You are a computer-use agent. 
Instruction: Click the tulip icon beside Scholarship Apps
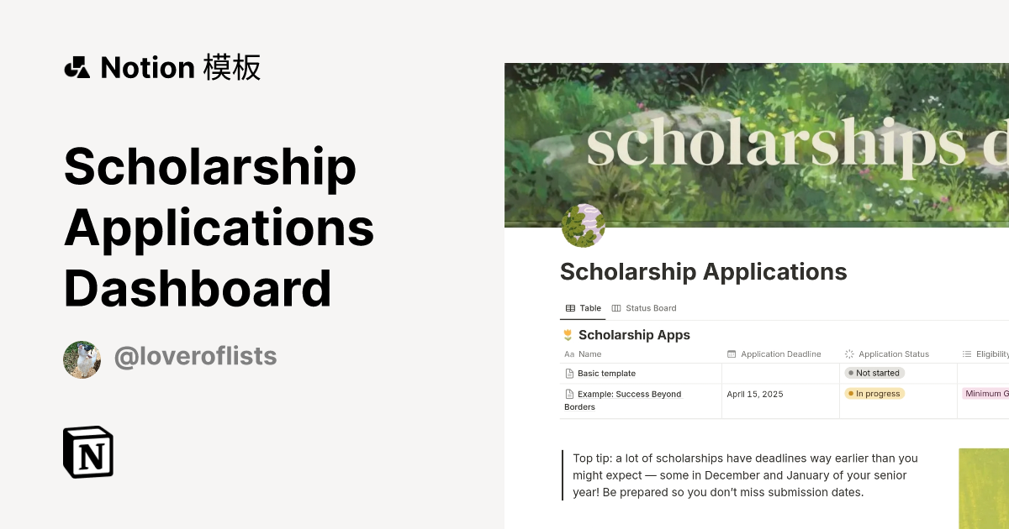(x=568, y=335)
